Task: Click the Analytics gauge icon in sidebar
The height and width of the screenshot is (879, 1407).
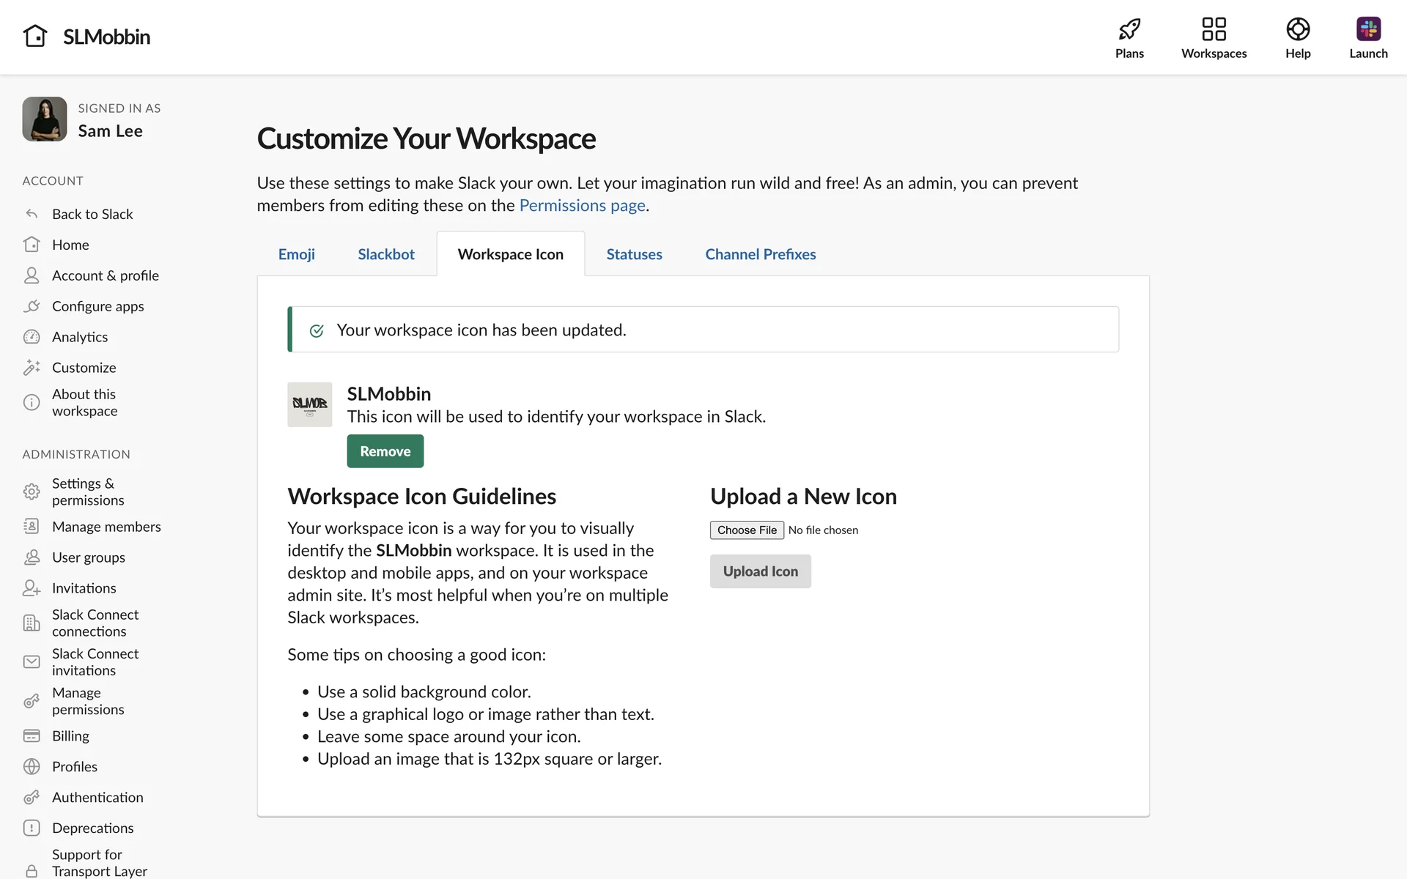Action: 32,337
